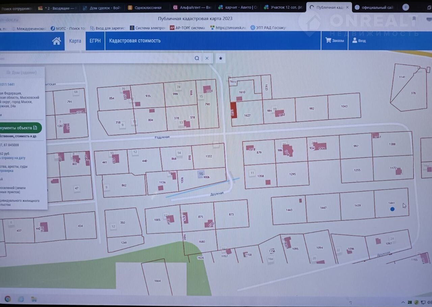Open the Заказы shopping cart
This screenshot has height=307, width=432.
[334, 40]
